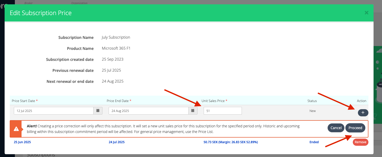Click the 24 Jul 2025 end date
Image resolution: width=382 pixels, height=157 pixels.
(117, 142)
